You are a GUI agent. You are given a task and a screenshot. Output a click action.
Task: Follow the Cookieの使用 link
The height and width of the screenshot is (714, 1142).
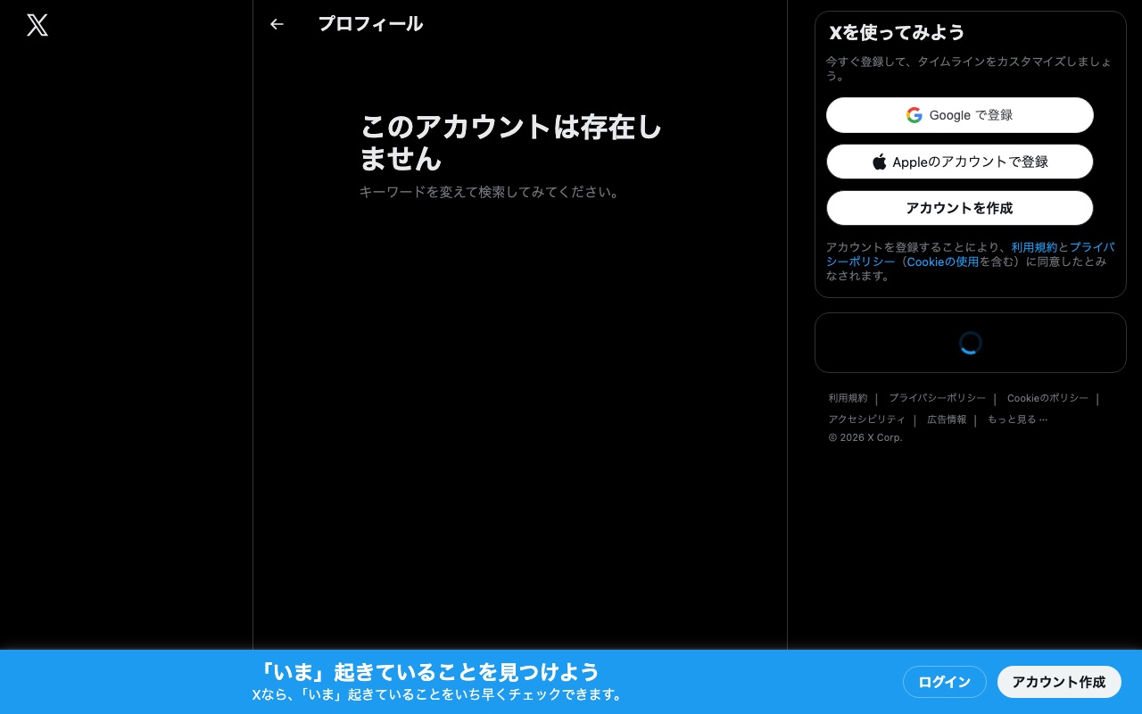942,262
